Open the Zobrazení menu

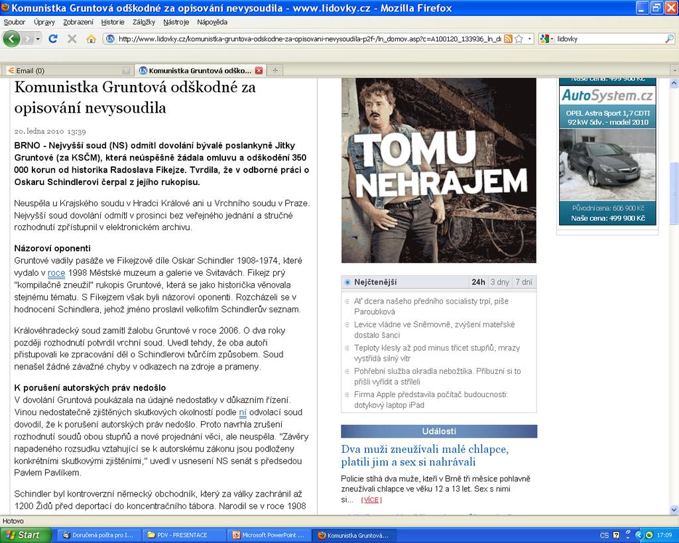(78, 22)
